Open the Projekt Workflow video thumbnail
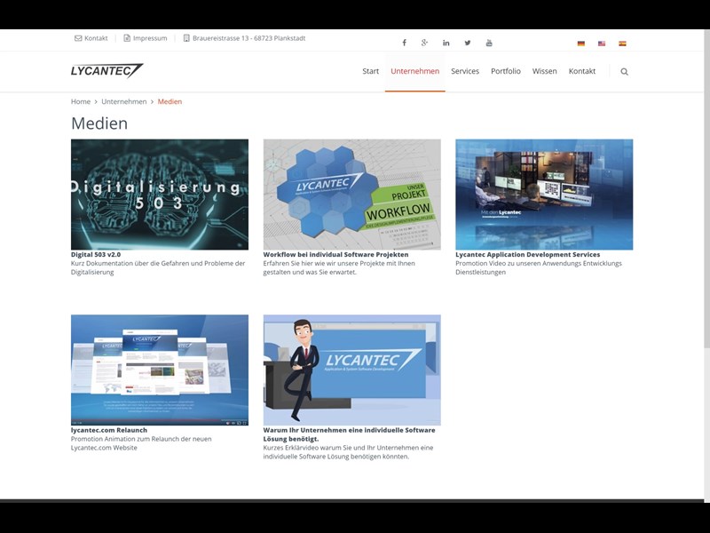710x533 pixels. pyautogui.click(x=351, y=195)
